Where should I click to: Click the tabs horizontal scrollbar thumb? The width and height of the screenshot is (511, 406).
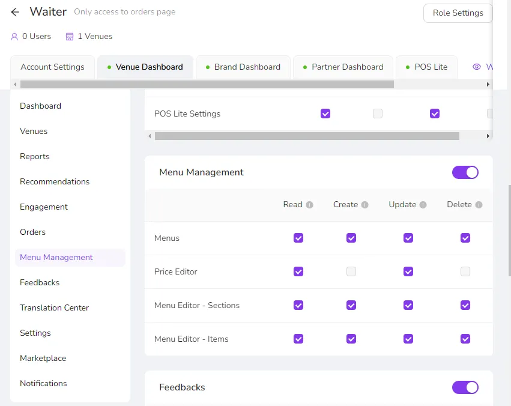(207, 85)
